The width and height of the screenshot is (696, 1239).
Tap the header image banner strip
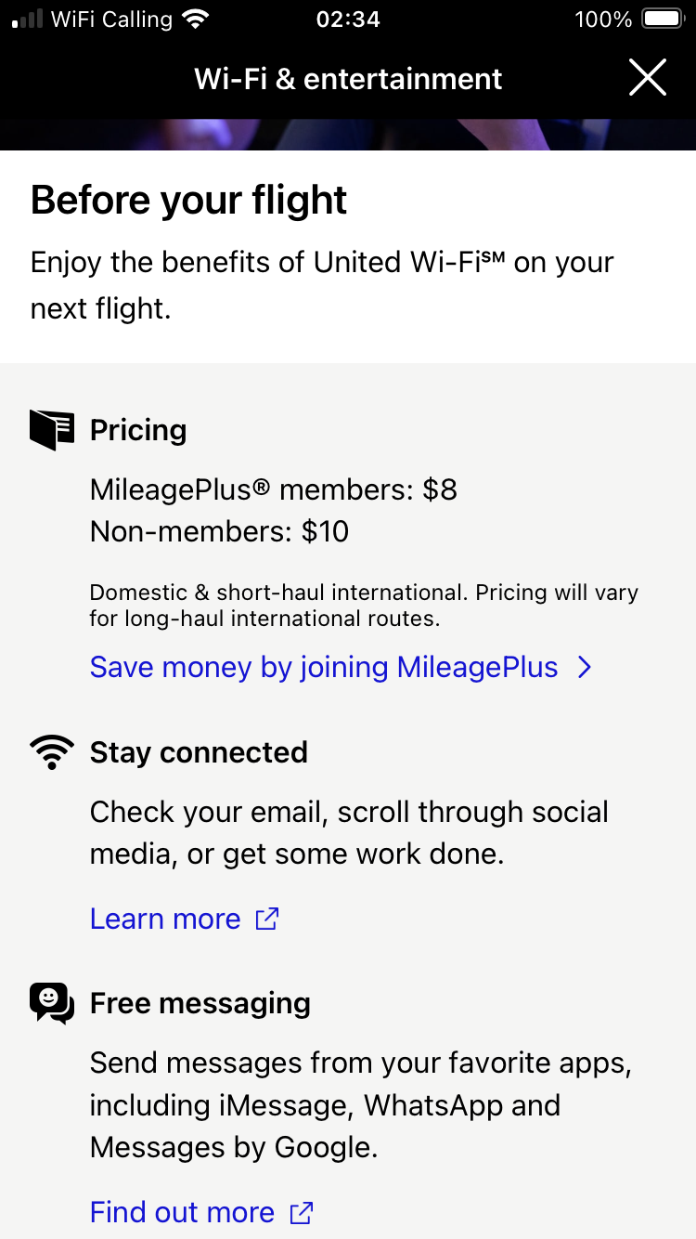[x=348, y=135]
